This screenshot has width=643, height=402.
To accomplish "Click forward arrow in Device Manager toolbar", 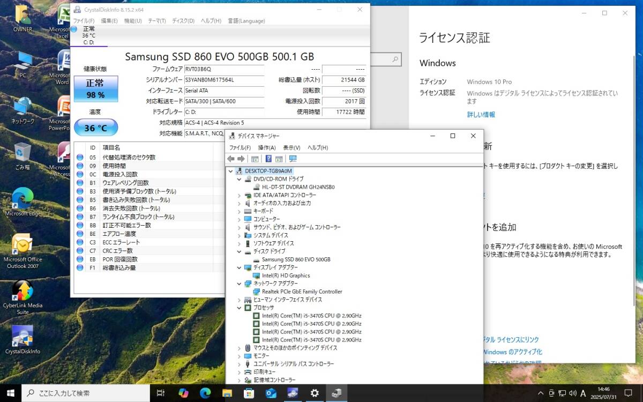I will click(x=241, y=159).
